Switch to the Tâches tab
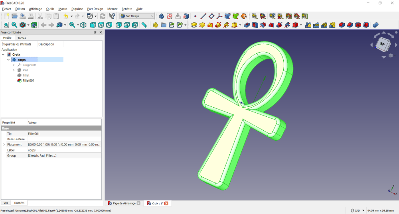The height and width of the screenshot is (214, 399). tap(22, 38)
